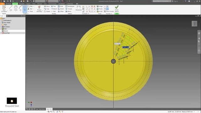This screenshot has height=113, width=201.
Task: Open the Constrain panel dropdown
Action: [85, 13]
